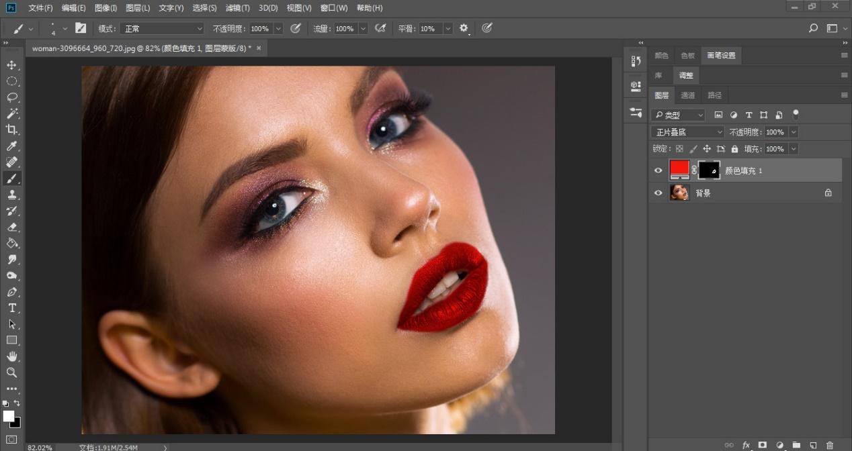Activate the Zoom tool
The image size is (852, 451).
click(x=11, y=372)
